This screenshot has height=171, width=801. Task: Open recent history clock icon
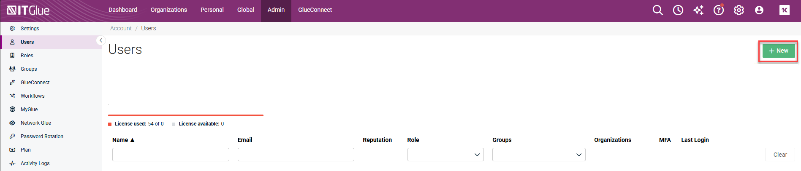pyautogui.click(x=678, y=10)
